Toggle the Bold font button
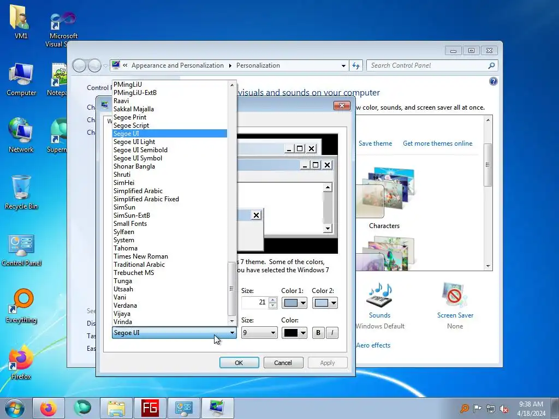Image resolution: width=559 pixels, height=419 pixels. coord(318,333)
